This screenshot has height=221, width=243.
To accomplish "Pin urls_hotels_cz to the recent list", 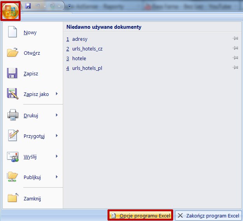I will 235,48.
